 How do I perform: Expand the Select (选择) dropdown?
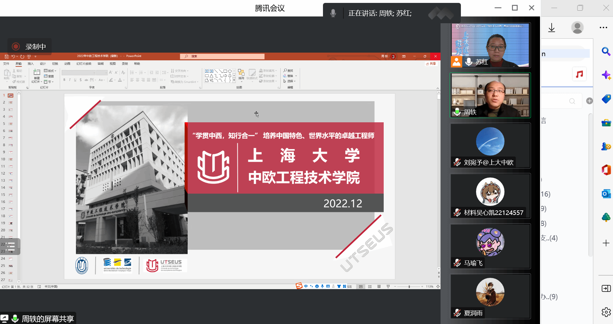(290, 81)
